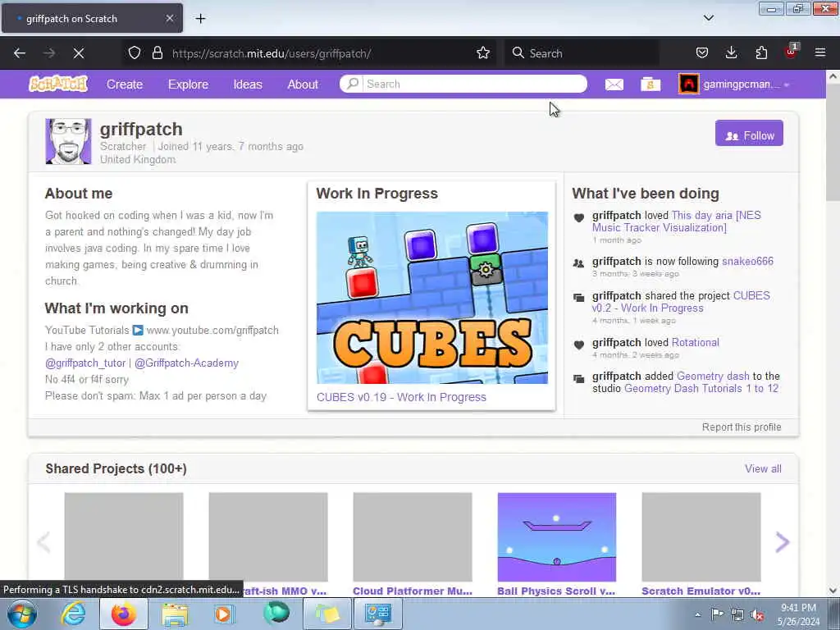This screenshot has width=840, height=630.
Task: Open the Firefox hamburger application menu
Action: 820,53
